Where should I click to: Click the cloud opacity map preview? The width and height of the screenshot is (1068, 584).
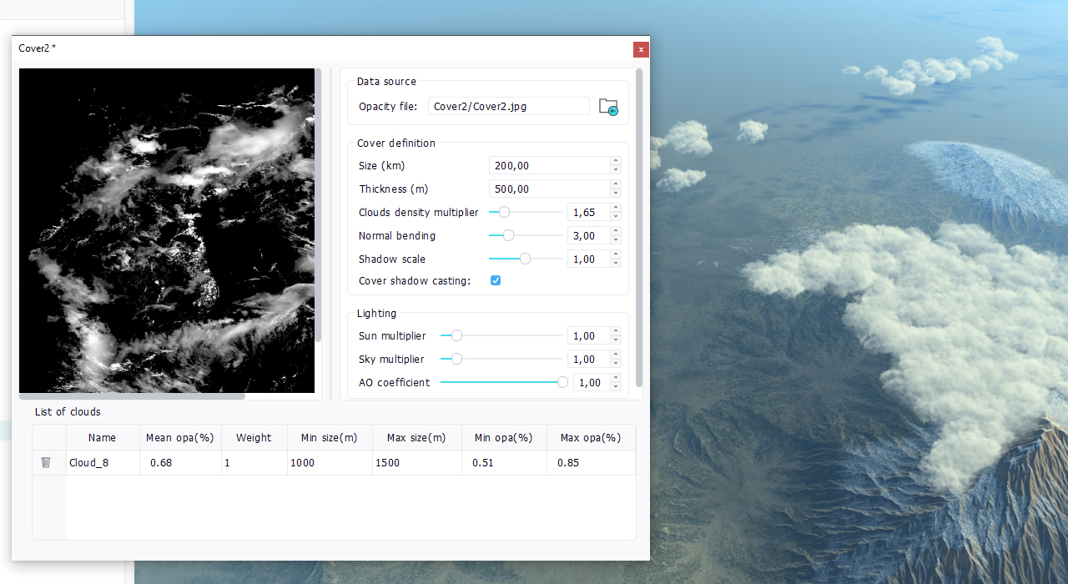[x=167, y=230]
